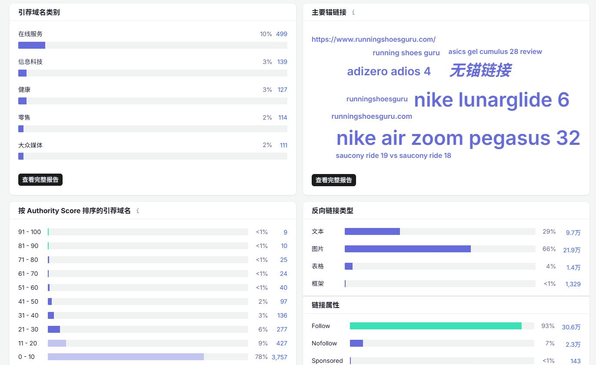The height and width of the screenshot is (365, 596).
Task: Click the https://www.runningshoesguru.com/ anchor
Action: point(373,39)
